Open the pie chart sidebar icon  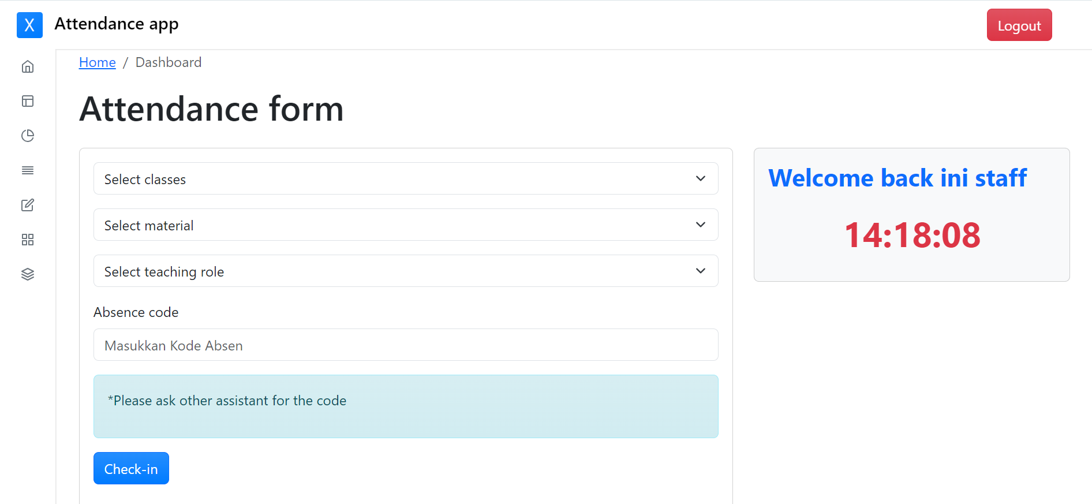tap(28, 136)
